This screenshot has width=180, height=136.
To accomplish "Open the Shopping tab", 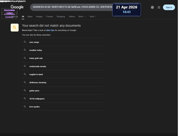I will click(61, 17).
